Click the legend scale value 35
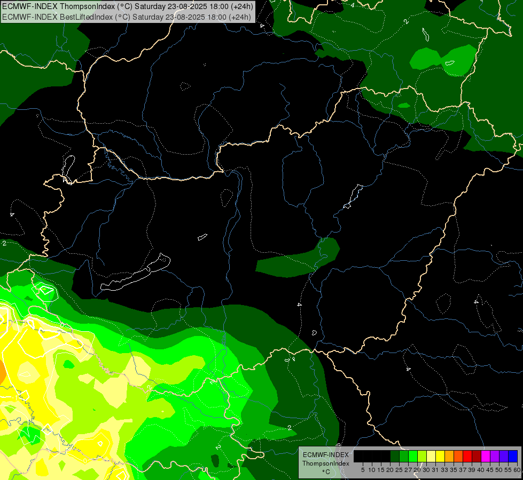The width and height of the screenshot is (523, 480). tap(454, 470)
